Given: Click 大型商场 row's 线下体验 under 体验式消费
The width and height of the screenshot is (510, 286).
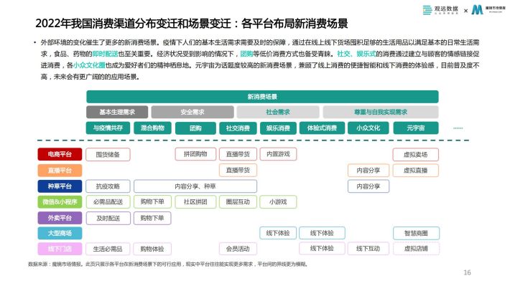Looking at the screenshot, I should click(322, 233).
